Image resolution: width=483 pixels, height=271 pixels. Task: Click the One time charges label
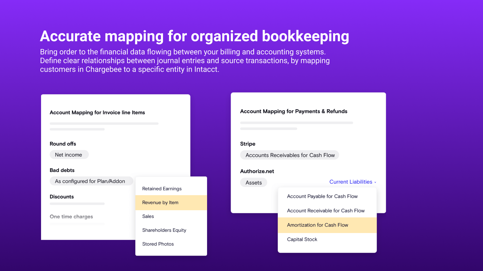71,217
